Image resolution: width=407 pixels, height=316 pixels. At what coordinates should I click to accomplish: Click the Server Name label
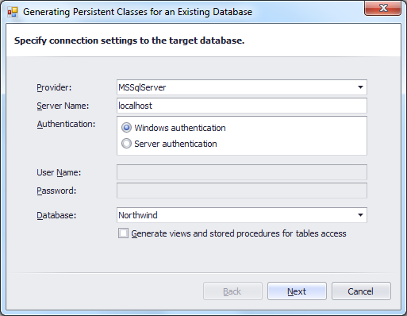pyautogui.click(x=63, y=106)
